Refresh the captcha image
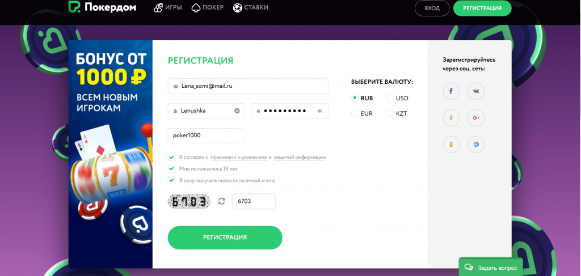Viewport: 581px width, 276px height. [x=221, y=201]
